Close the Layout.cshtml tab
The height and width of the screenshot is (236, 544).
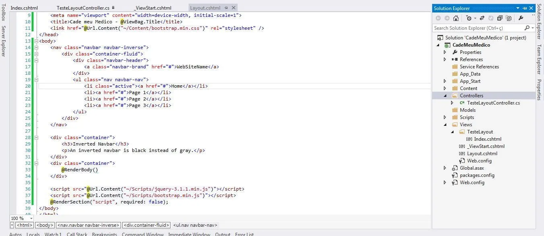tap(233, 8)
